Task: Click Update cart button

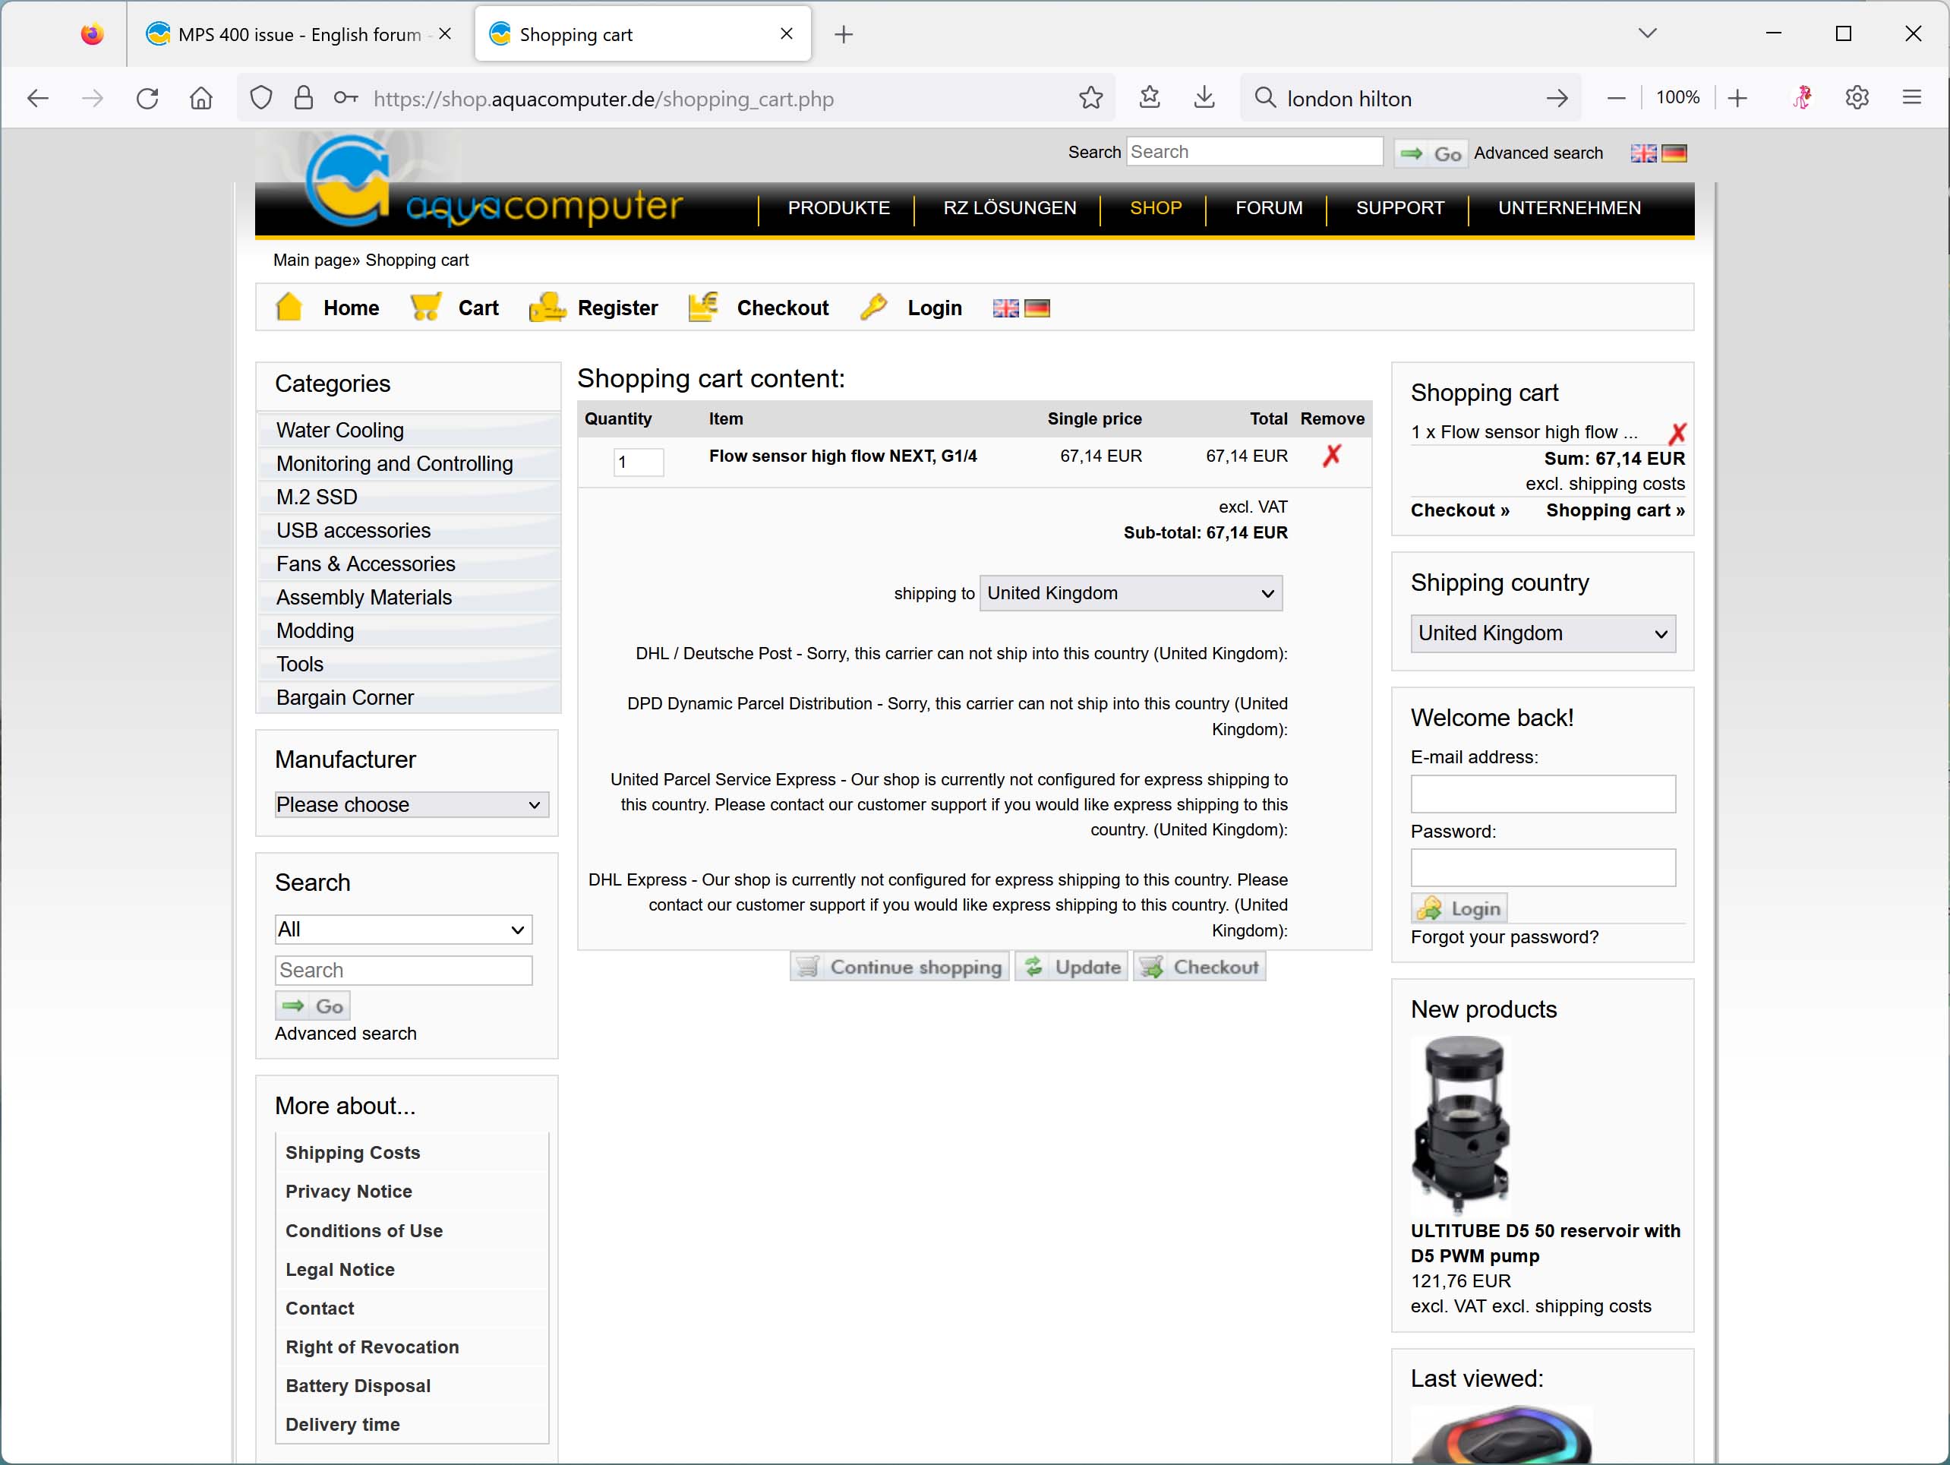Action: [1071, 967]
